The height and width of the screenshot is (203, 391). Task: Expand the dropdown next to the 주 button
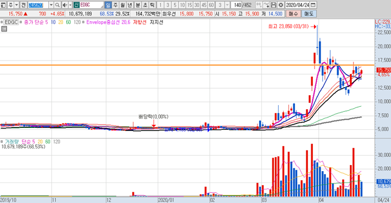pyautogui.click(x=16, y=5)
